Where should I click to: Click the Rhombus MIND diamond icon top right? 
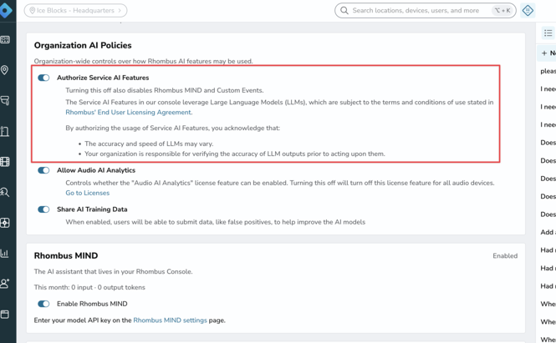tap(528, 11)
